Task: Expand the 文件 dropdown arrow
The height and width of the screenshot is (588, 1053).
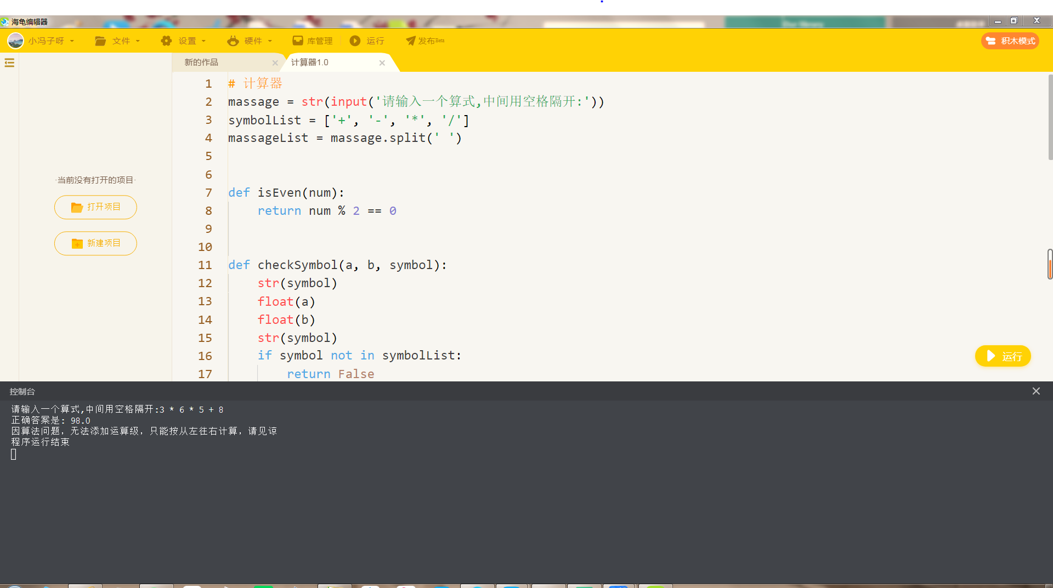Action: [138, 41]
